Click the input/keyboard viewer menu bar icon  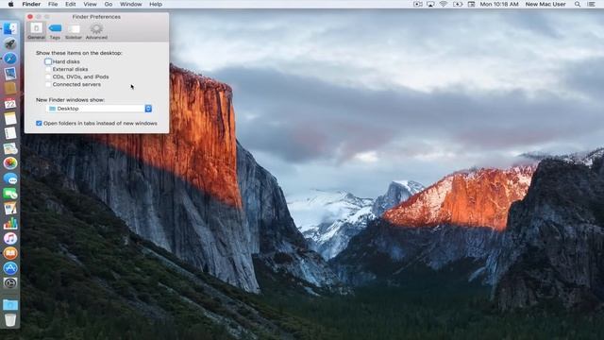471,4
